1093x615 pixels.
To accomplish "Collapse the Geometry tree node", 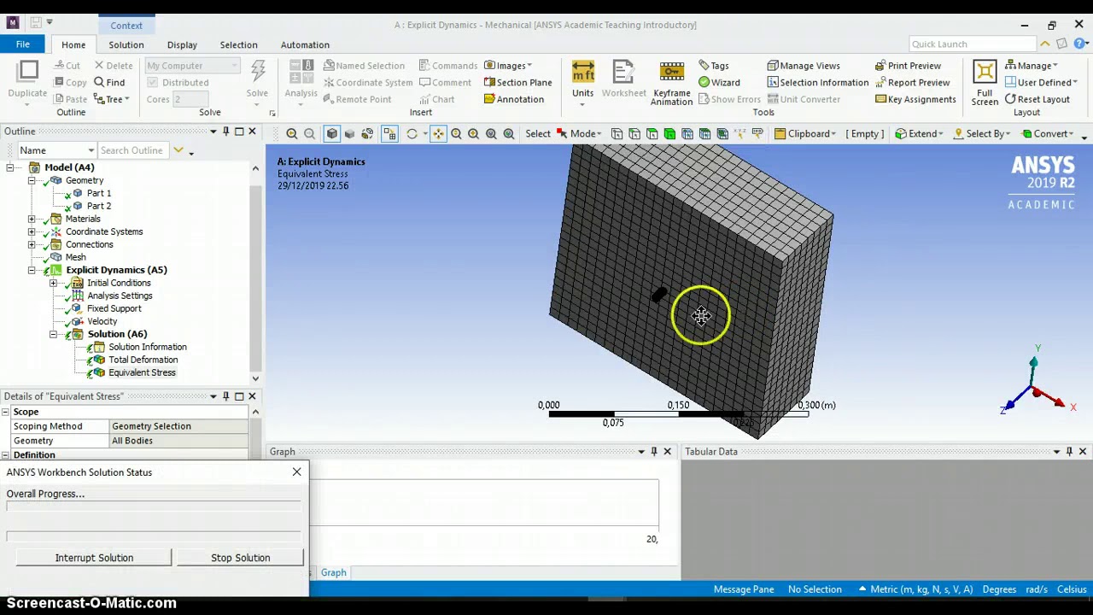I will 32,180.
